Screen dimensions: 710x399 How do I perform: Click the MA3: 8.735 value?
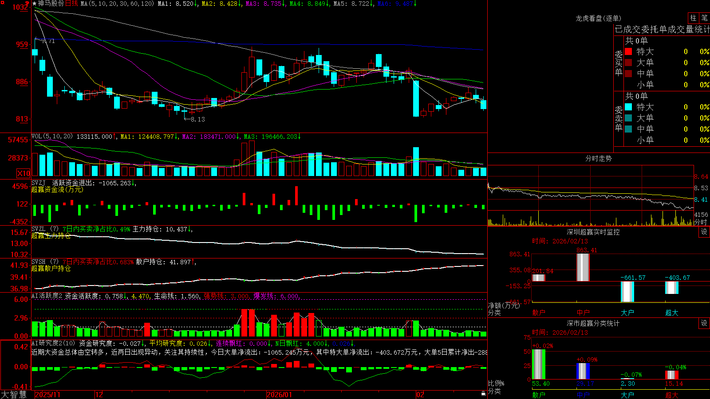point(265,4)
